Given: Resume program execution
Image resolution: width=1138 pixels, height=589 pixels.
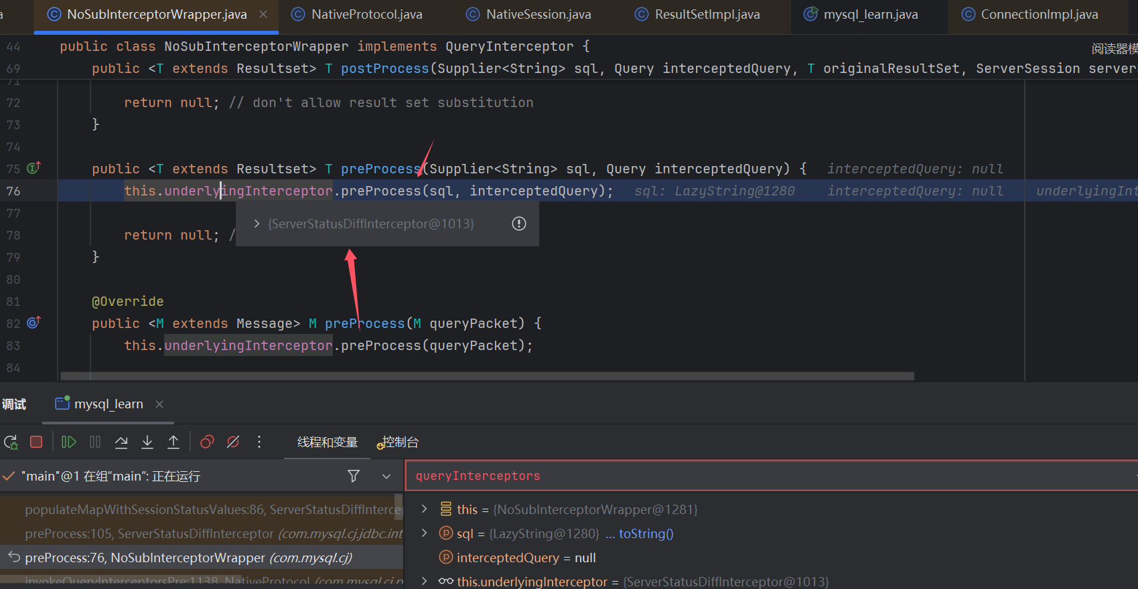Looking at the screenshot, I should pos(68,442).
